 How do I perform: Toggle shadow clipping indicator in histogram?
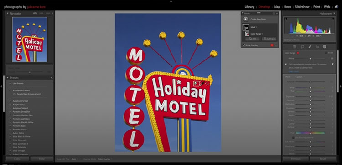(286, 19)
